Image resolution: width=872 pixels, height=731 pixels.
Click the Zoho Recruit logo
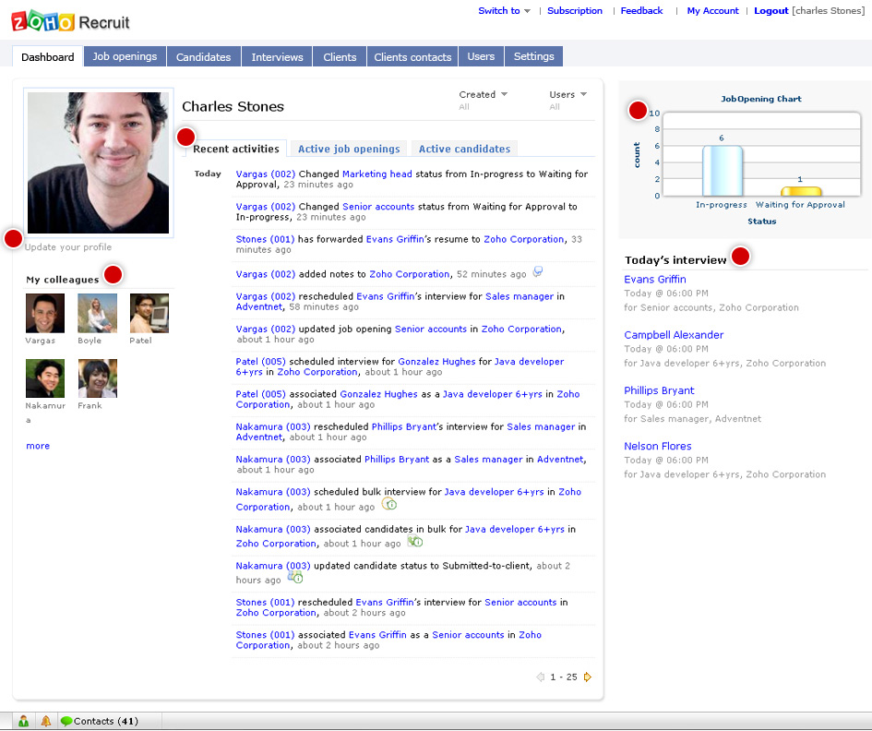(71, 22)
